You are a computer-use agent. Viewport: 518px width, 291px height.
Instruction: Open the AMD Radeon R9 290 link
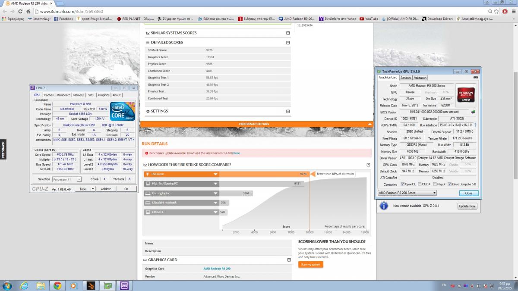click(217, 269)
